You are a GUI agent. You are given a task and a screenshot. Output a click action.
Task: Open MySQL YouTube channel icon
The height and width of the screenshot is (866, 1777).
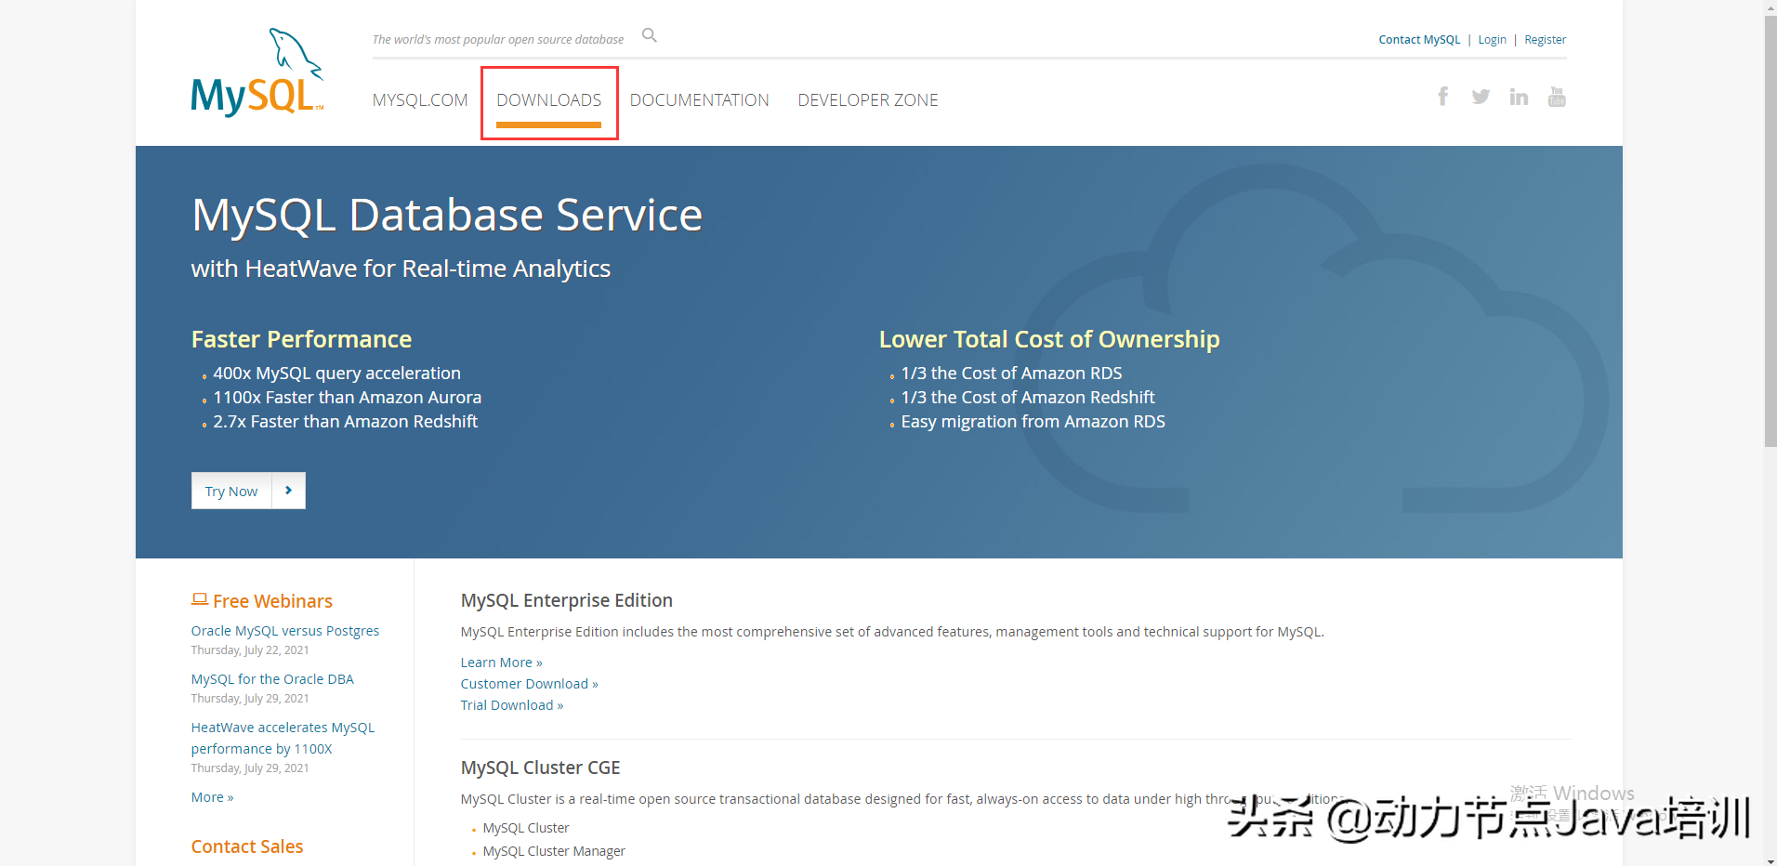click(x=1557, y=97)
